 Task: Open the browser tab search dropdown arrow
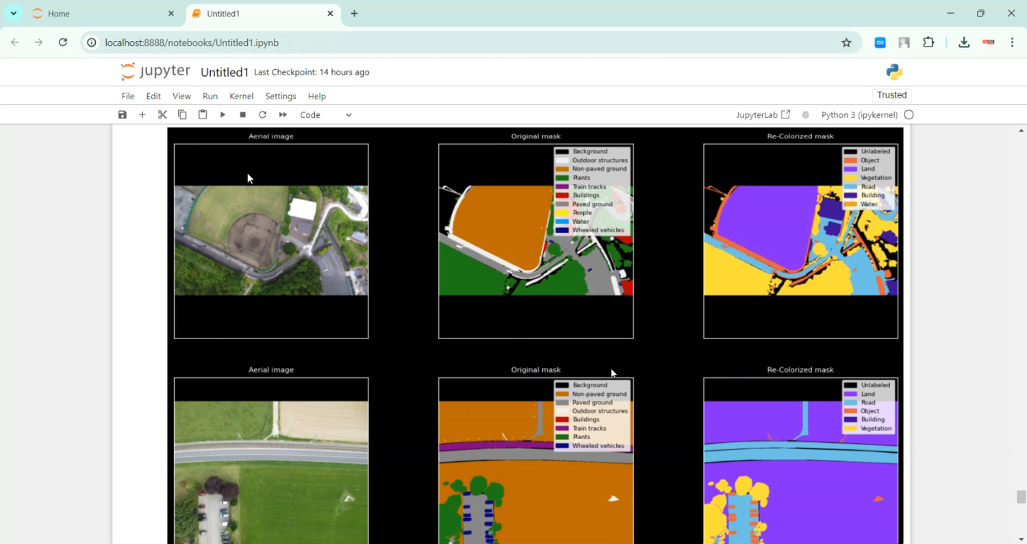(x=13, y=14)
